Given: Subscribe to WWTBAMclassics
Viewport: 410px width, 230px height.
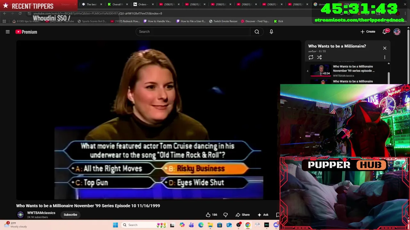Looking at the screenshot, I should (x=70, y=215).
